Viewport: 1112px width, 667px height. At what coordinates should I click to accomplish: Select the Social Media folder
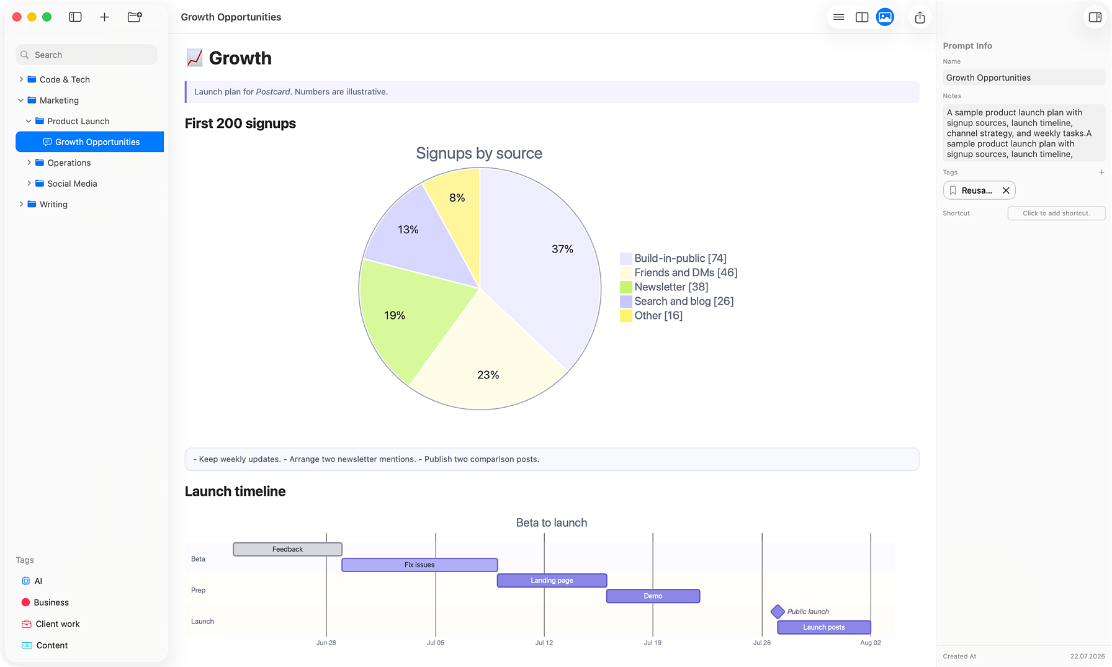[x=90, y=184]
